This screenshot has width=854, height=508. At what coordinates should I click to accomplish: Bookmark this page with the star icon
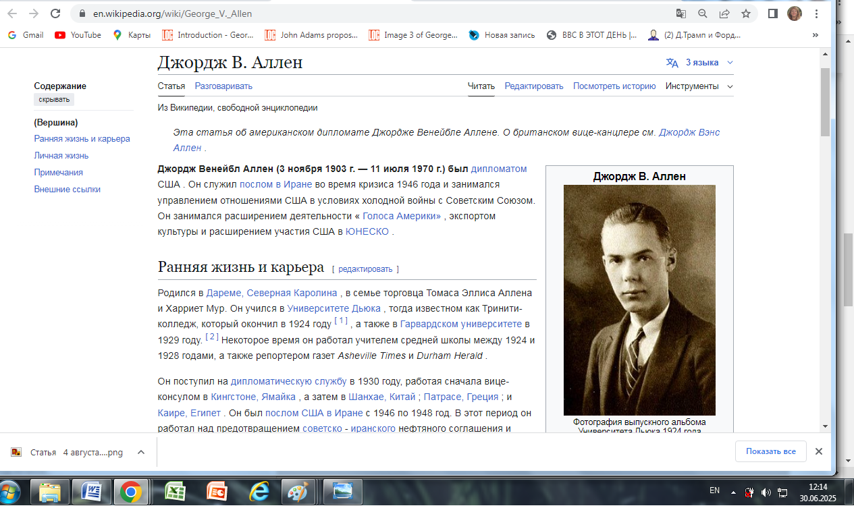(x=746, y=13)
